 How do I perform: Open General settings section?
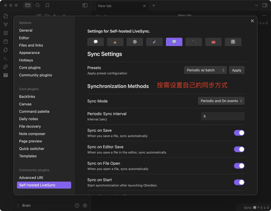tap(26, 30)
